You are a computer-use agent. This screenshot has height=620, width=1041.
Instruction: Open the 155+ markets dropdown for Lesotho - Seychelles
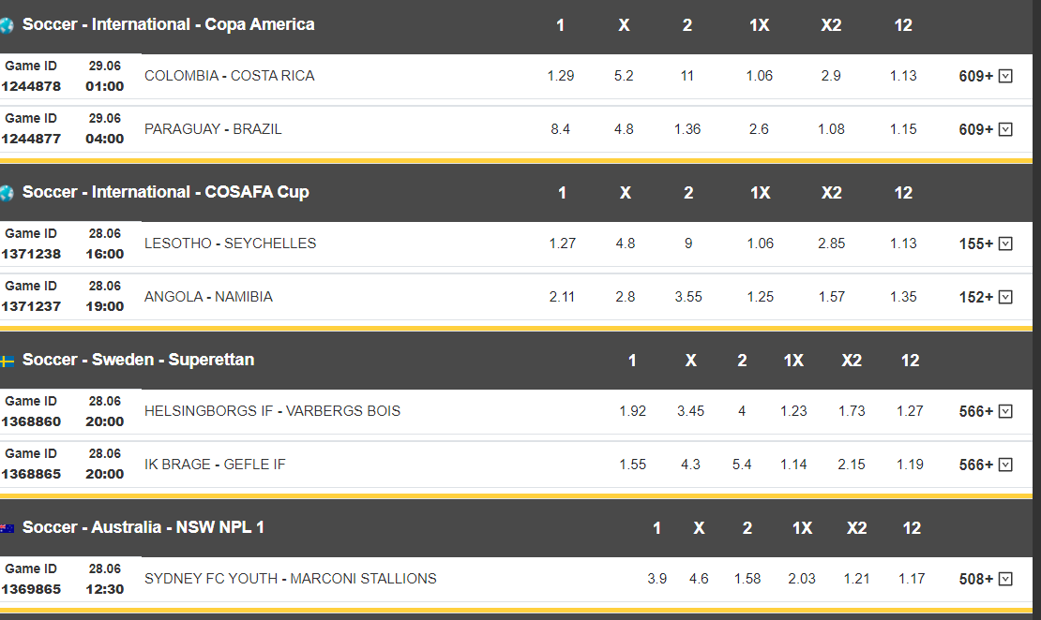click(986, 244)
